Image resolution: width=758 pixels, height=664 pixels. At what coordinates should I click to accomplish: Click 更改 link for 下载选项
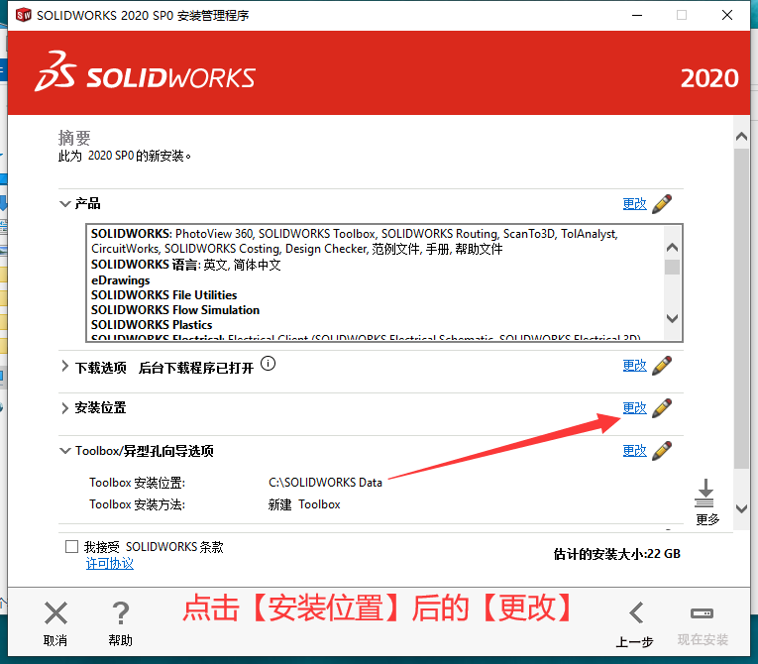(634, 366)
